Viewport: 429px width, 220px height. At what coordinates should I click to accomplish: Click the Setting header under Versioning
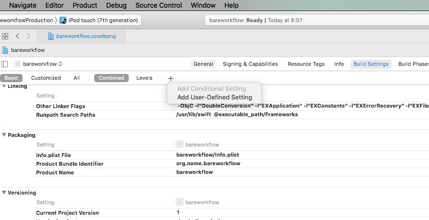coord(46,203)
